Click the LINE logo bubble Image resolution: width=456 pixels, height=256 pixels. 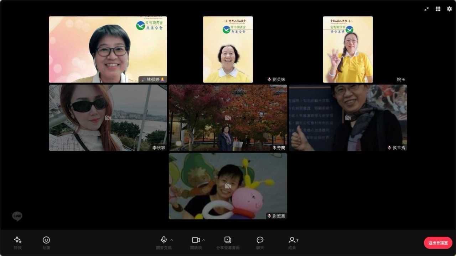click(x=17, y=216)
